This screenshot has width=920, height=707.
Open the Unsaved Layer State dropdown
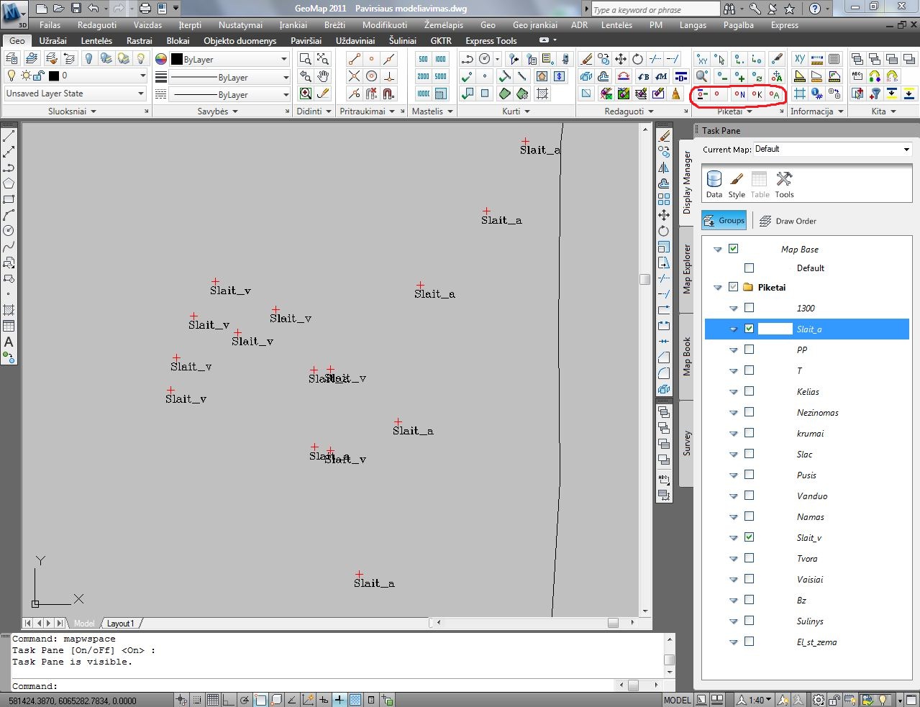click(x=75, y=93)
